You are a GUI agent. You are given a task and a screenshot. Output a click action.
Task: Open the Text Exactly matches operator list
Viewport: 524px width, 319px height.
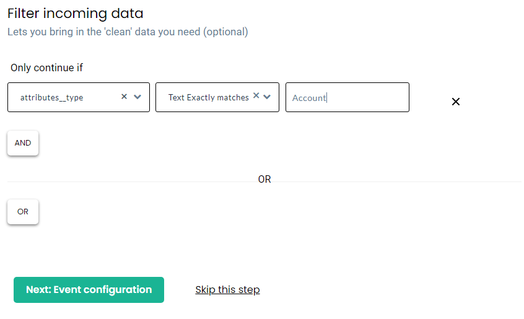click(217, 97)
